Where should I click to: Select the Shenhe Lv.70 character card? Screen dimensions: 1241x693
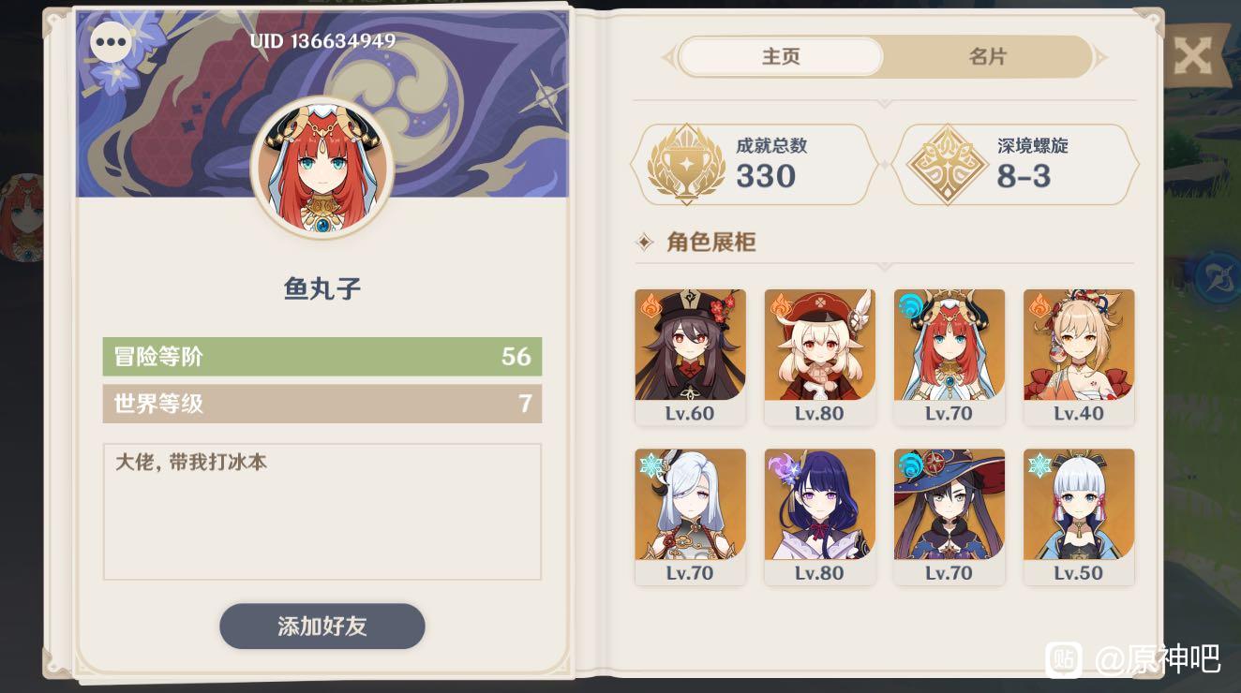690,517
